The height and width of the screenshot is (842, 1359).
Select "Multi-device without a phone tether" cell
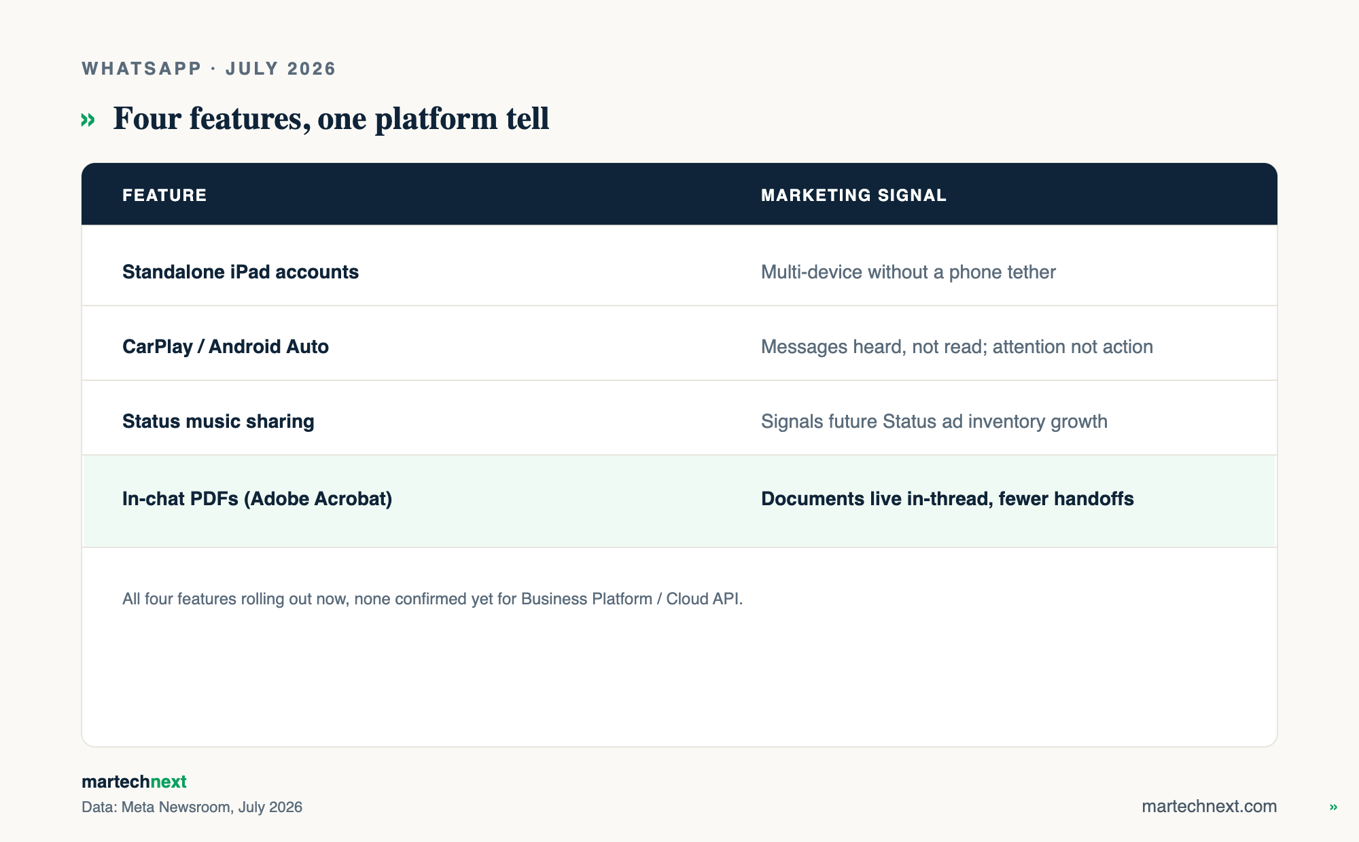coord(908,272)
